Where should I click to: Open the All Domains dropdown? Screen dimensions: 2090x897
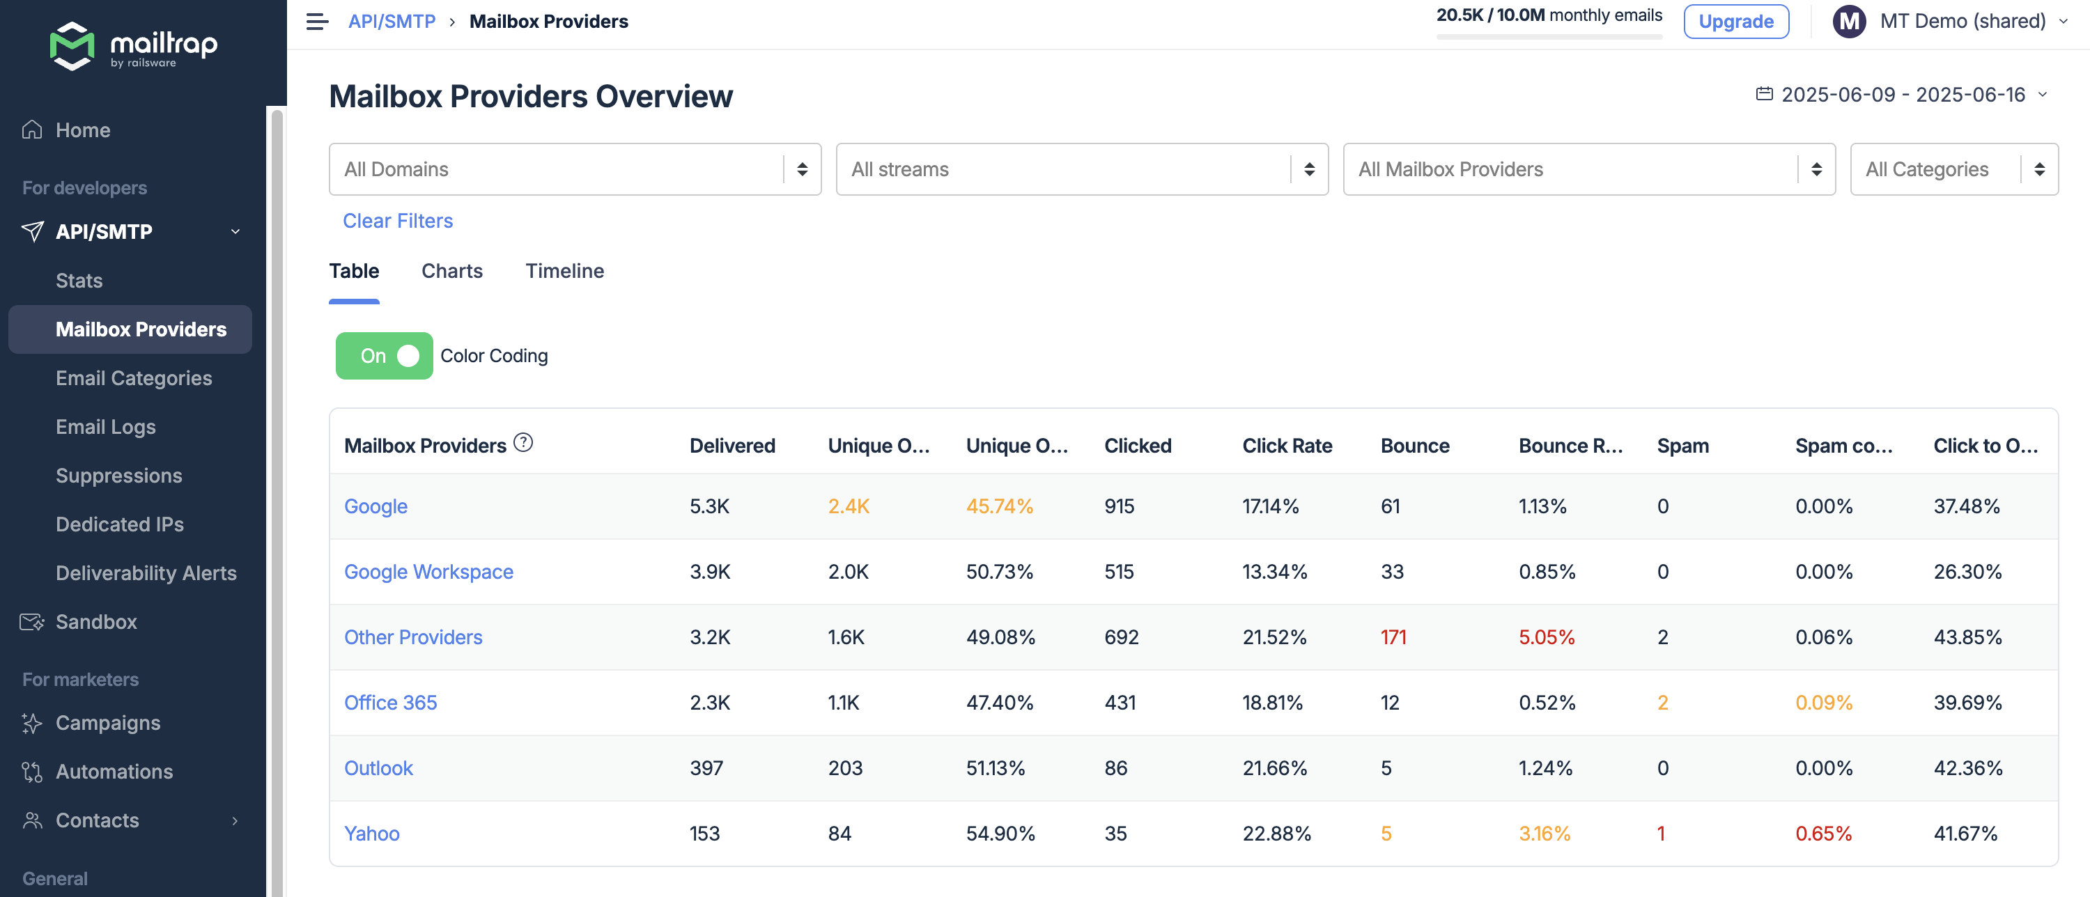575,169
